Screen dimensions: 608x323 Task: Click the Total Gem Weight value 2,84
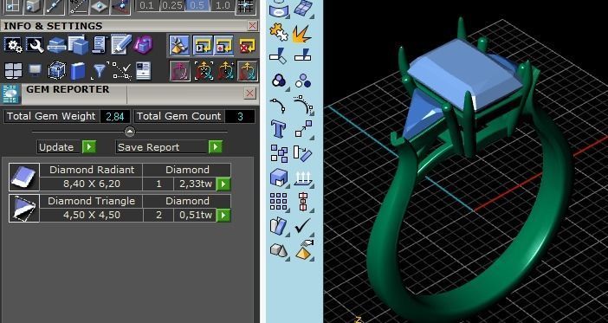click(115, 116)
